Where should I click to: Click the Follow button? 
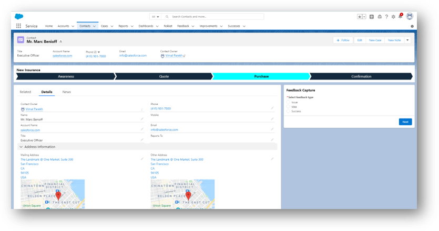[343, 40]
